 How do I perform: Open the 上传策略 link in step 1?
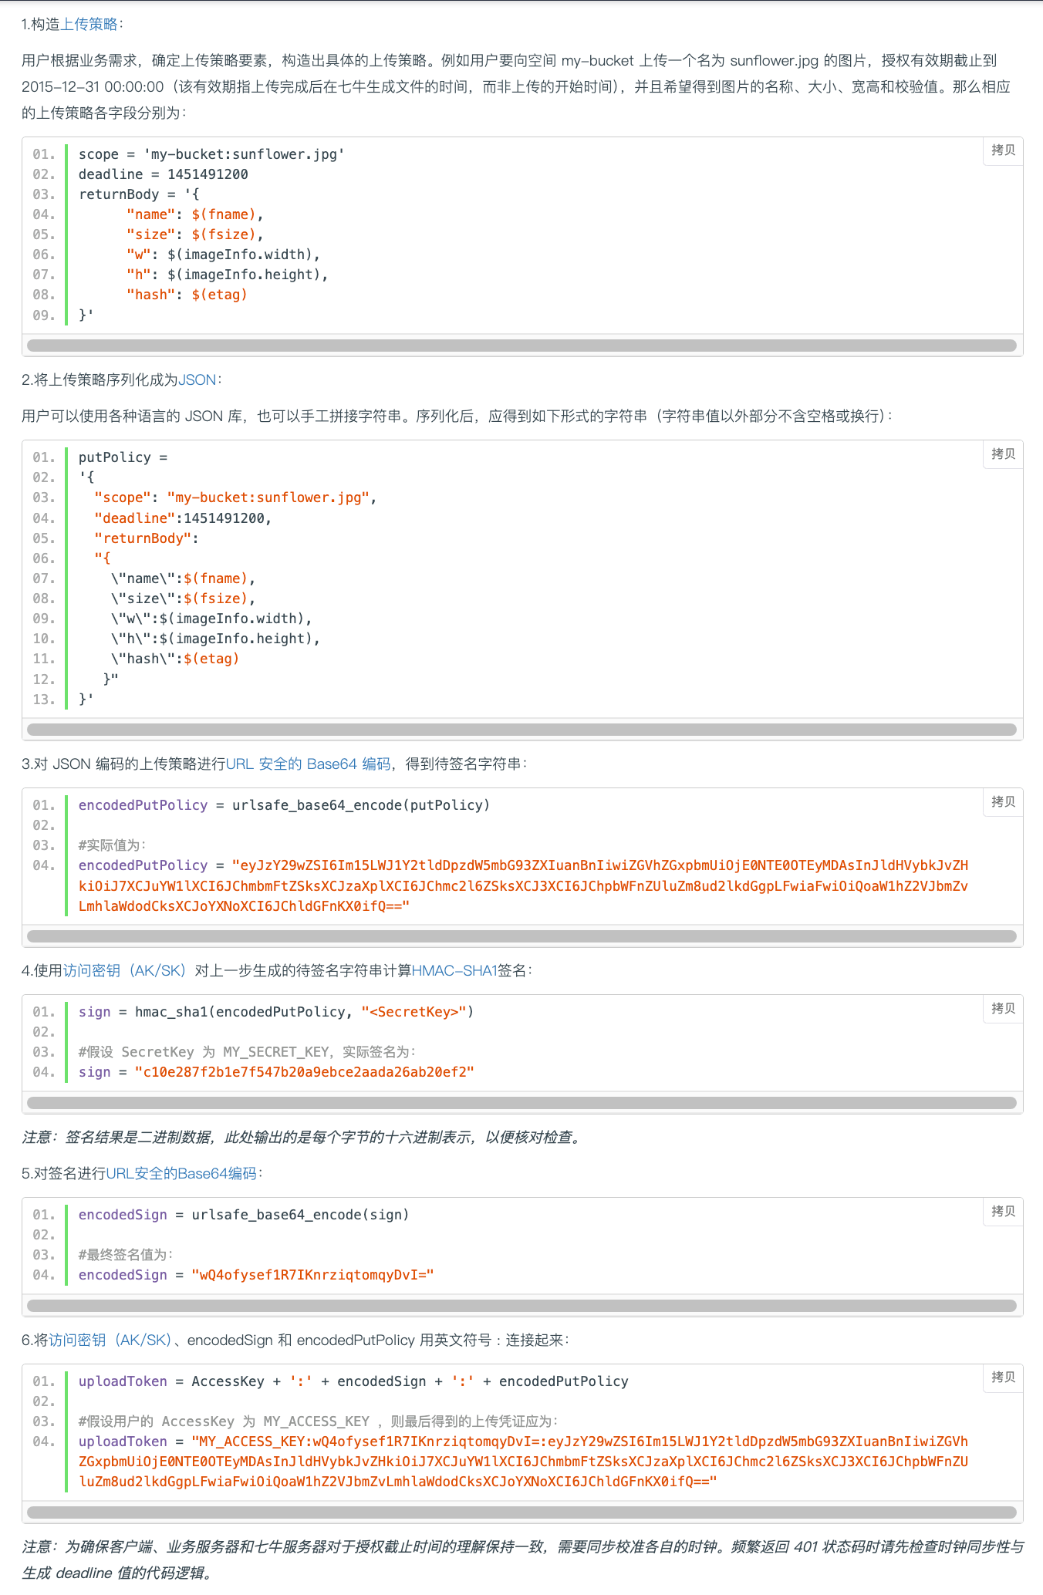[89, 24]
